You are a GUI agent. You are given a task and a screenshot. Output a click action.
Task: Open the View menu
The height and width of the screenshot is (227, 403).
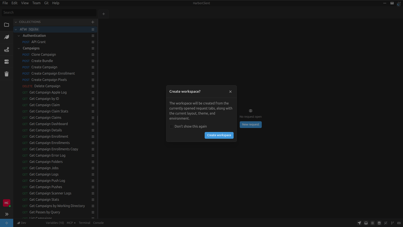coord(25,3)
